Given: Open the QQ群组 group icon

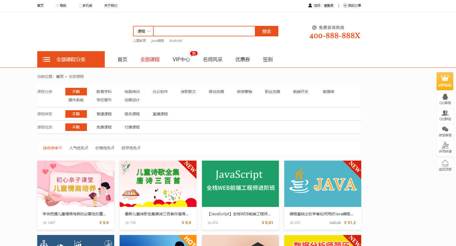Looking at the screenshot, I should (445, 113).
